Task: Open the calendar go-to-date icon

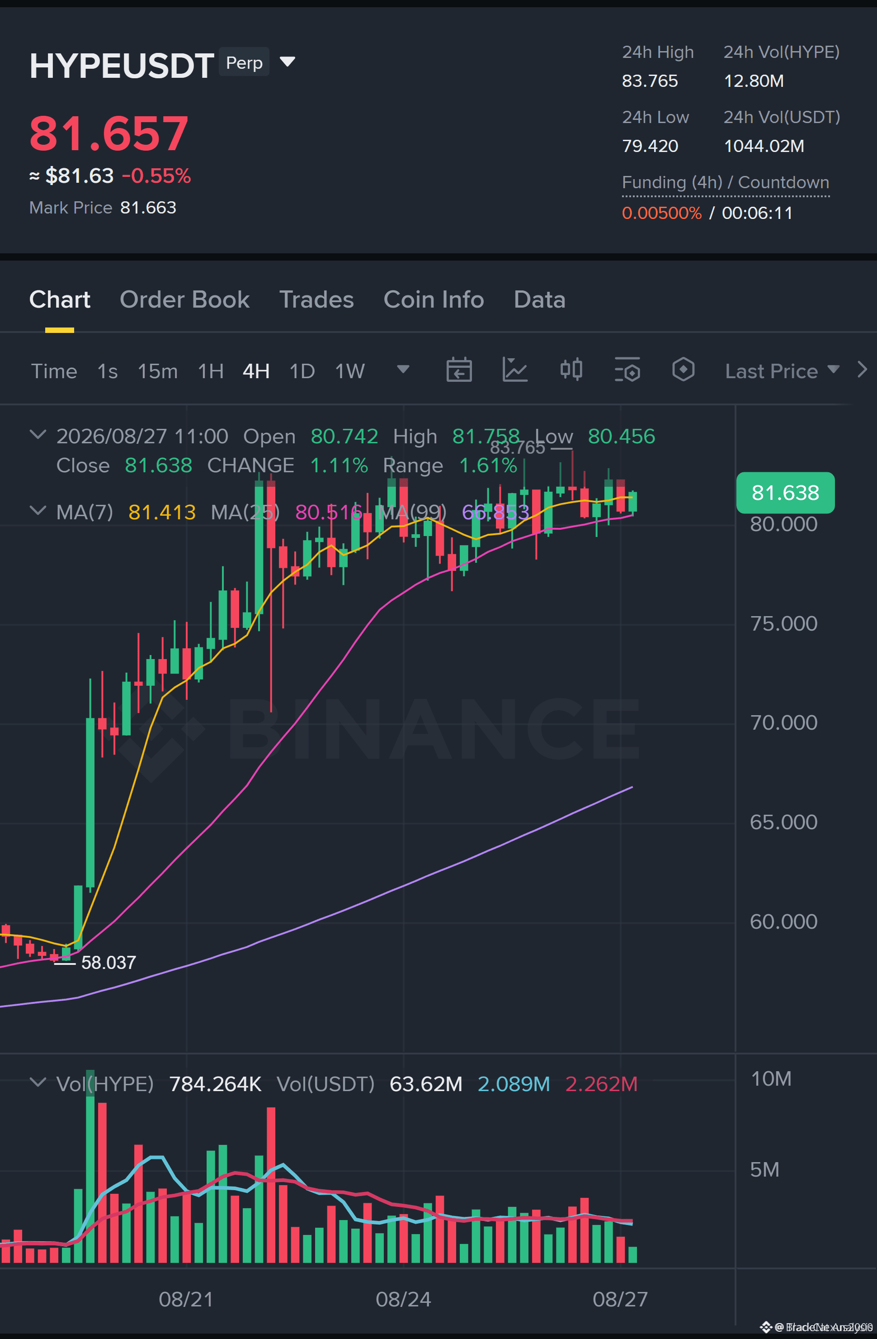Action: [x=459, y=370]
